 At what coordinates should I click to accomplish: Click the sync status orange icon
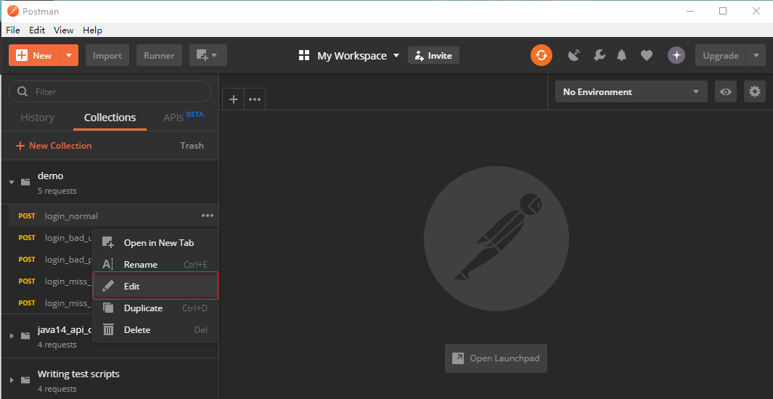[541, 55]
